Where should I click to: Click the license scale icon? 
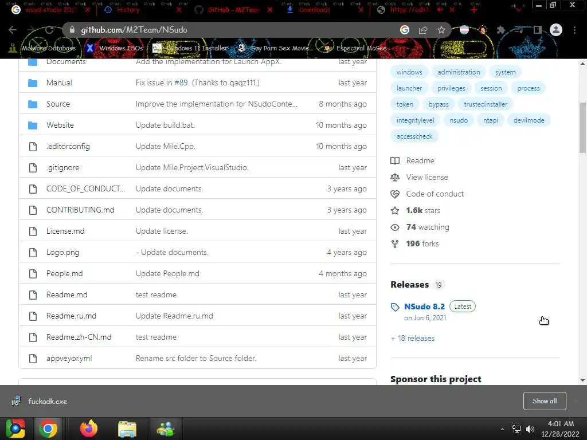tap(395, 178)
